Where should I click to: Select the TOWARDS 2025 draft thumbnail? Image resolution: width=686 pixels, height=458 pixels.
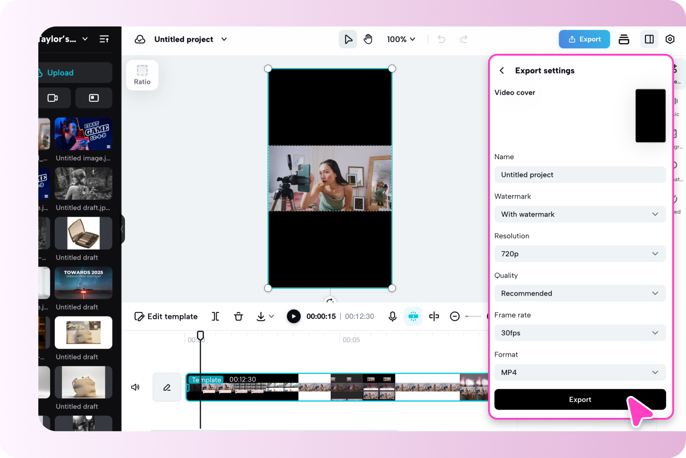pyautogui.click(x=83, y=283)
